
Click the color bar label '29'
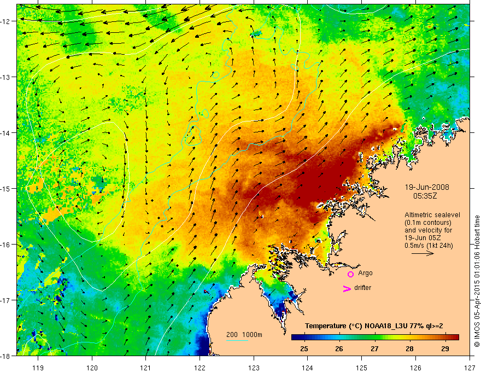coord(445,349)
